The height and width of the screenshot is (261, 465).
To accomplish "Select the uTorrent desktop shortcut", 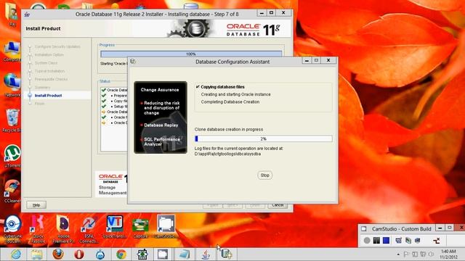I will click(12, 157).
